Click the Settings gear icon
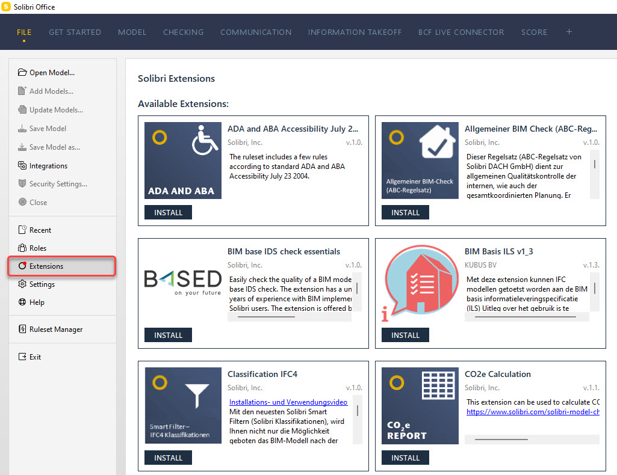Image resolution: width=617 pixels, height=475 pixels. (x=22, y=284)
